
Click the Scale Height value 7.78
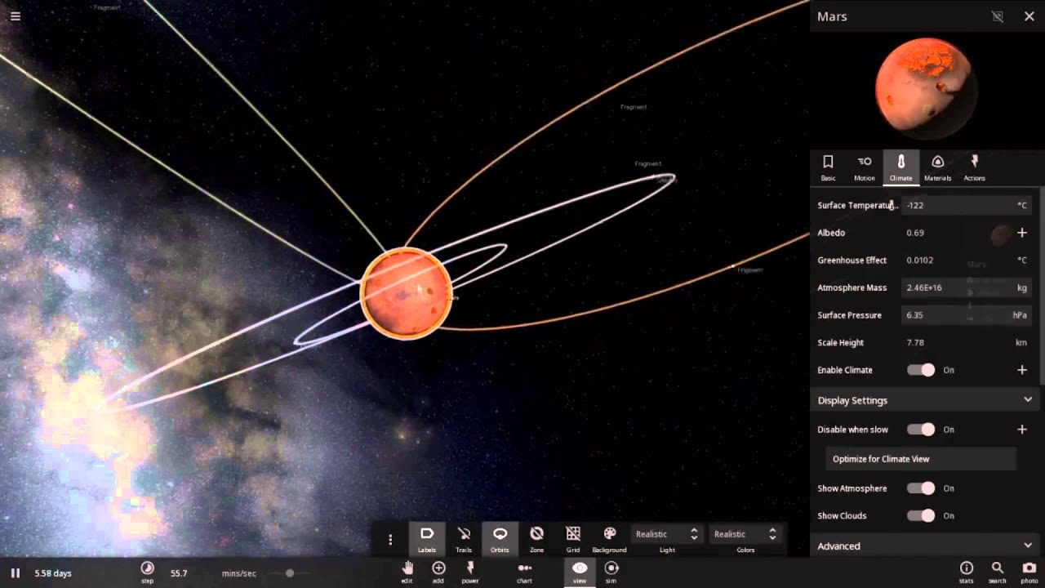point(915,343)
